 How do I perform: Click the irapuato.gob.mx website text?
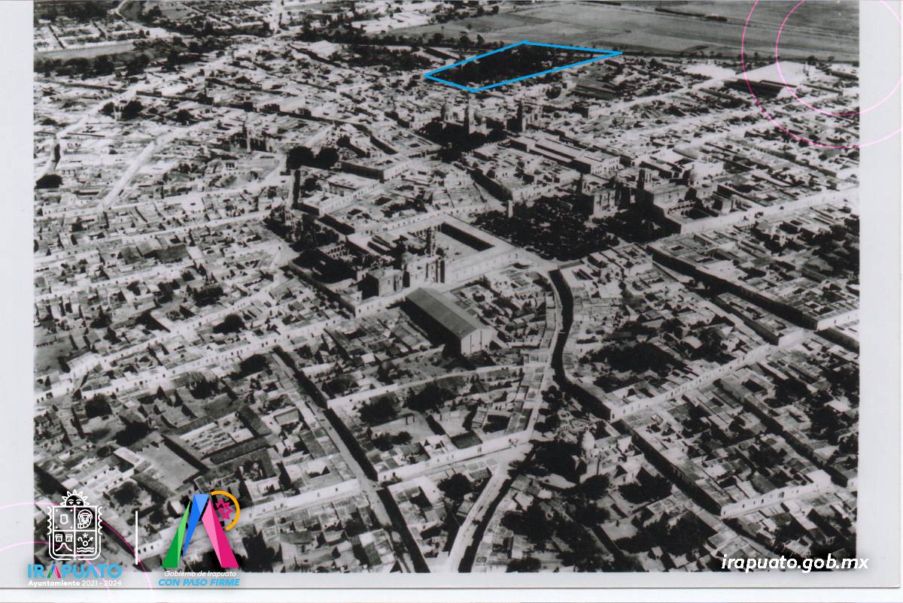(794, 562)
